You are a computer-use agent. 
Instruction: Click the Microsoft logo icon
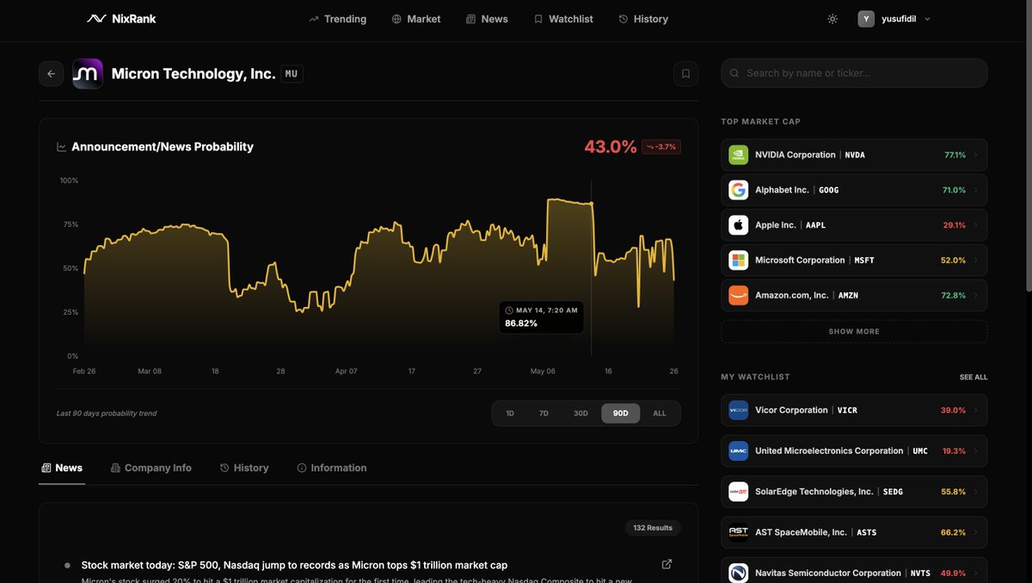click(738, 261)
